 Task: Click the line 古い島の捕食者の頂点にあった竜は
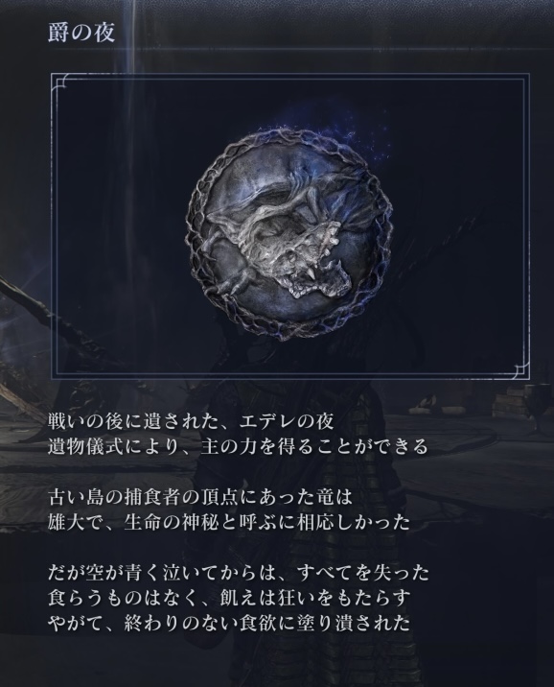pyautogui.click(x=200, y=497)
